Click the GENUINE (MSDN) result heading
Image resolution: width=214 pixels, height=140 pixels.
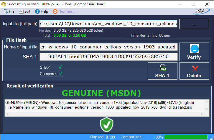(x=101, y=93)
